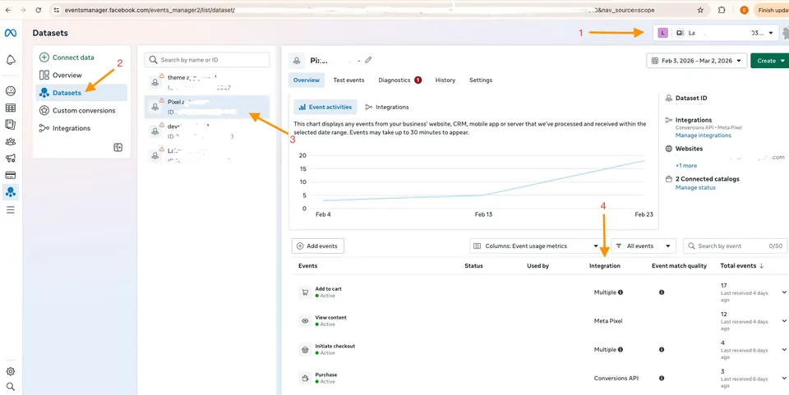This screenshot has width=789, height=395.
Task: Click the Initiate checkout basket icon
Action: pos(304,349)
